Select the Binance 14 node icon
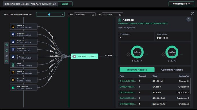197x110 pixels. pos(13,26)
